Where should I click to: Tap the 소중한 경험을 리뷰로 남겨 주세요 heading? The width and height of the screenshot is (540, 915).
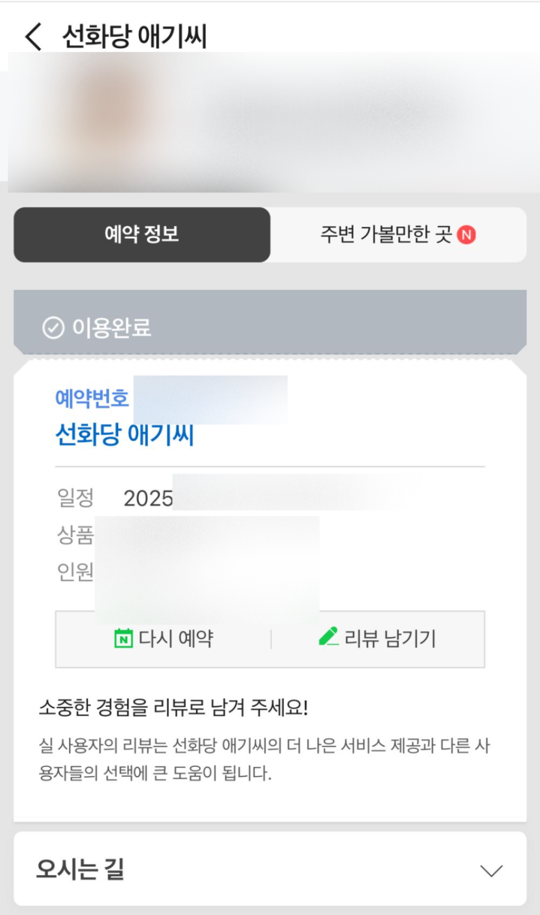tap(173, 707)
